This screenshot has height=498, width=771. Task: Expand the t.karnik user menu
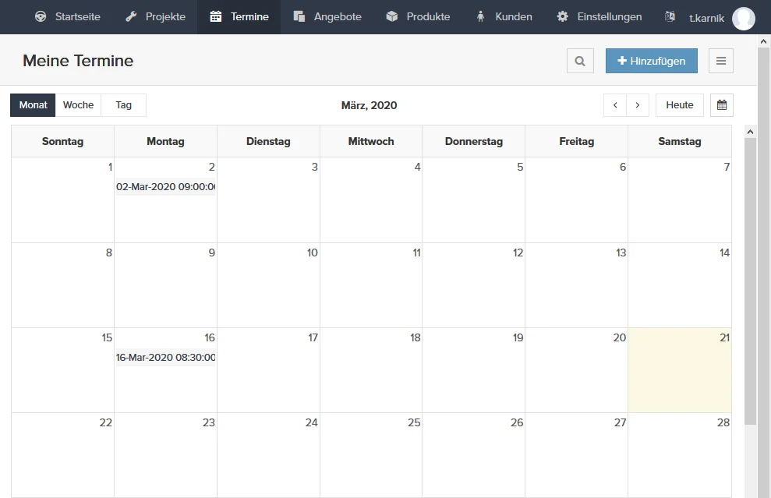[706, 18]
